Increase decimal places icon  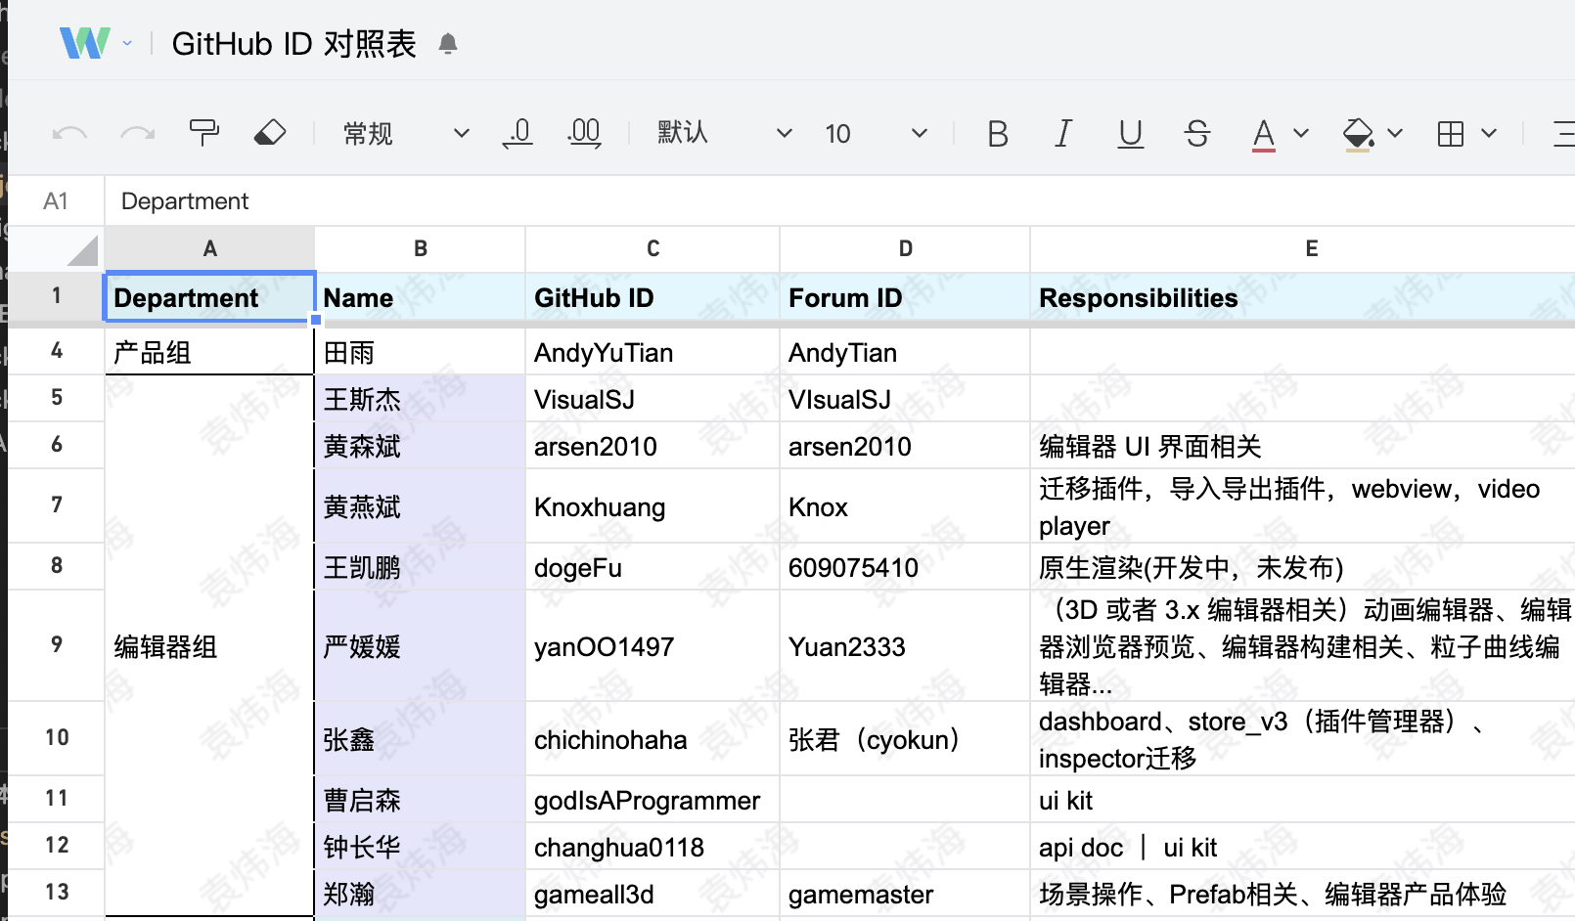click(584, 133)
